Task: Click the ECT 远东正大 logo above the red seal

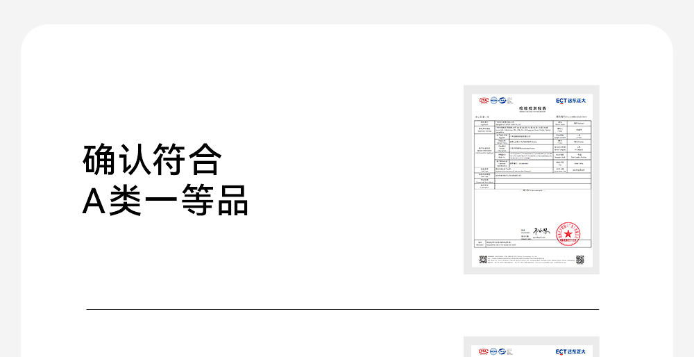Action: coord(570,101)
